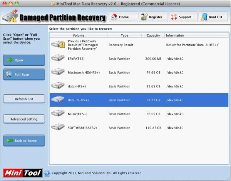Image resolution: width=231 pixels, height=181 pixels.
Task: Select Previous Recovery Result volume text
Action: tap(83, 45)
